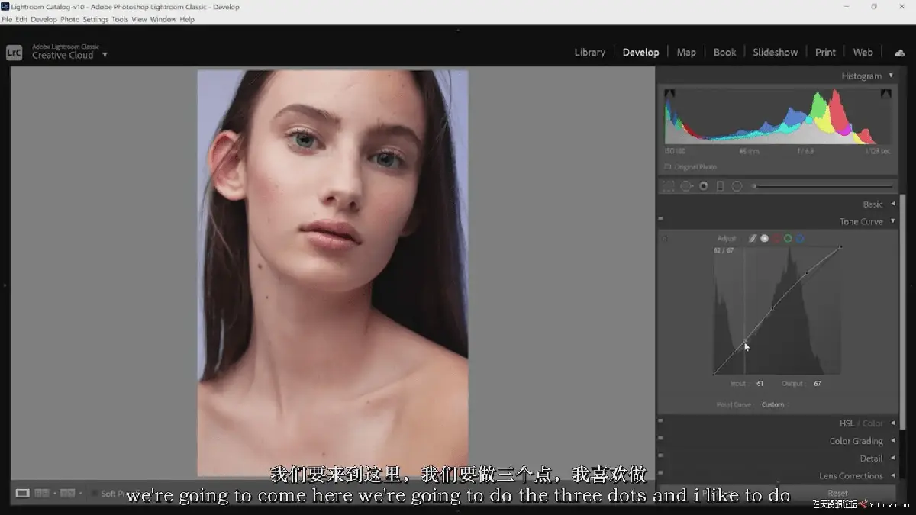Click the middle control point on curve
916x515 pixels.
(x=772, y=308)
